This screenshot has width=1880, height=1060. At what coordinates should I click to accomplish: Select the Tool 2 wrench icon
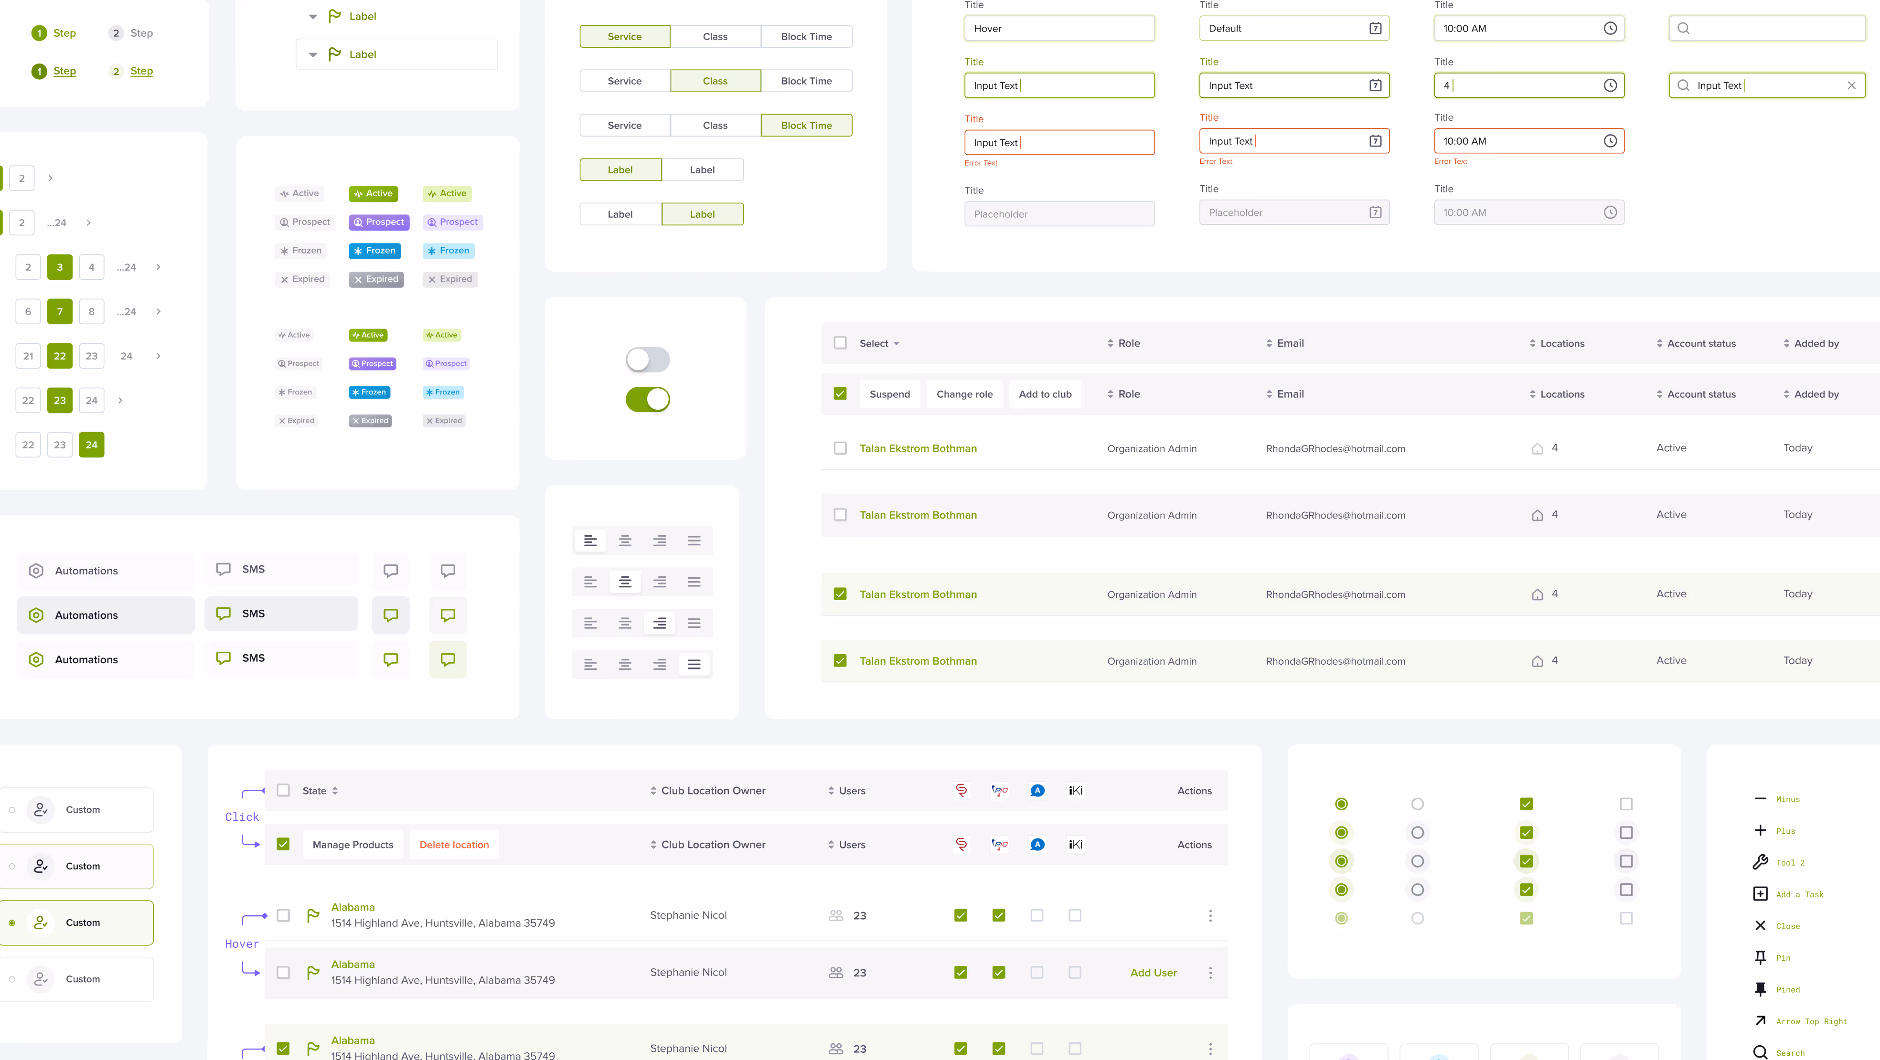[1760, 862]
